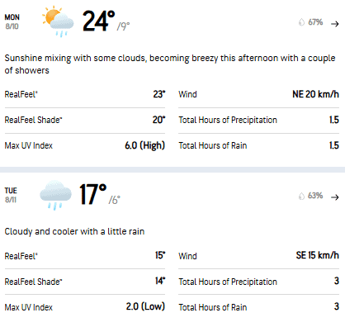Click Monday's forecast description about sunshine and showers
Image resolution: width=345 pixels, height=327 pixels.
click(x=170, y=64)
